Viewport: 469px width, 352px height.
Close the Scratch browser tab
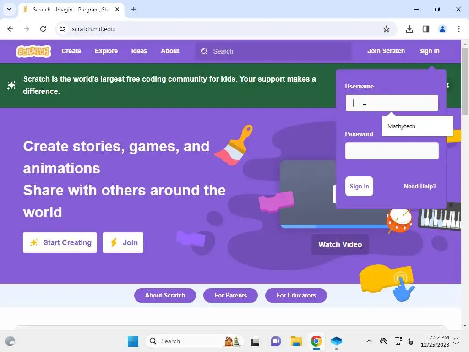tap(117, 9)
